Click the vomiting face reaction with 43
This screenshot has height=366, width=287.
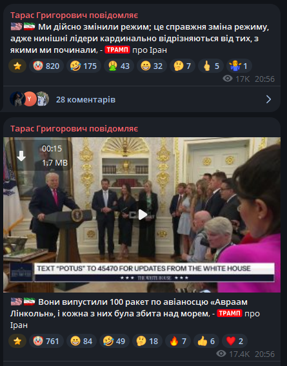click(119, 66)
